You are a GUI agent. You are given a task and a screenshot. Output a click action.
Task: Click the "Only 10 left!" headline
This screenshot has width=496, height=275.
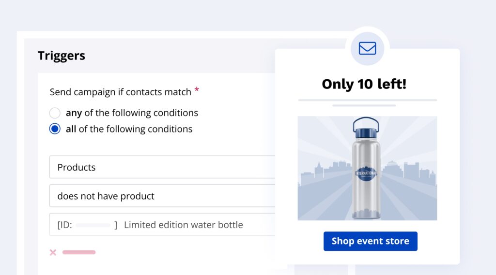364,84
